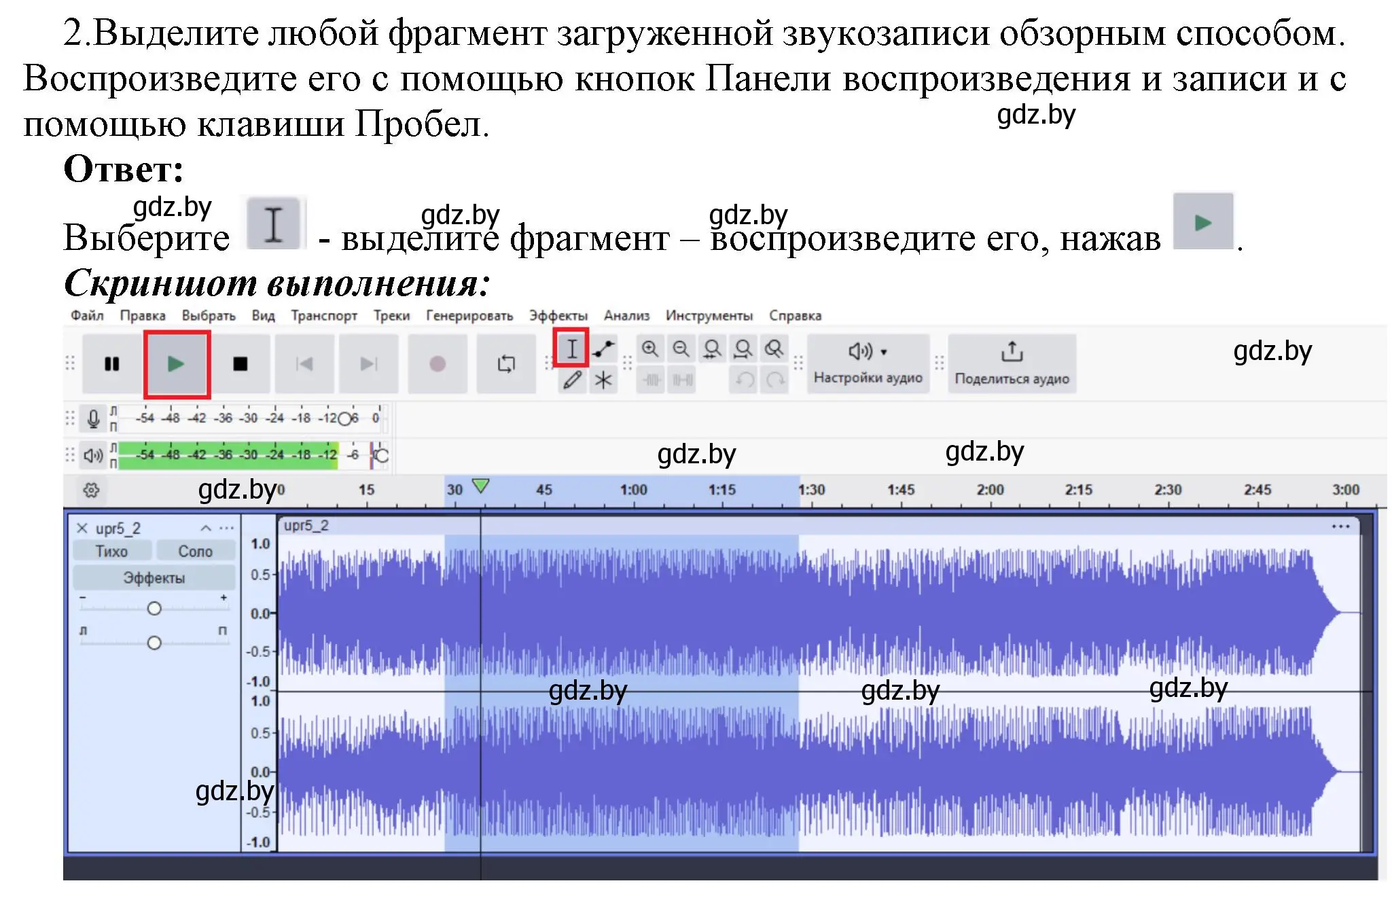Click the playback toolbar drag handle

(70, 364)
